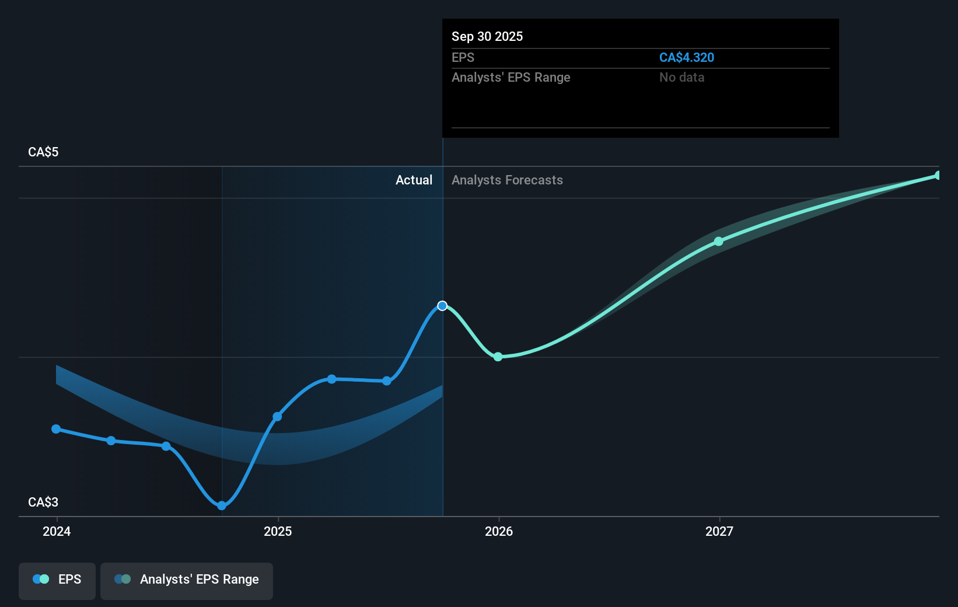The image size is (958, 607).
Task: Select the 2027 forecast data point
Action: (x=719, y=241)
